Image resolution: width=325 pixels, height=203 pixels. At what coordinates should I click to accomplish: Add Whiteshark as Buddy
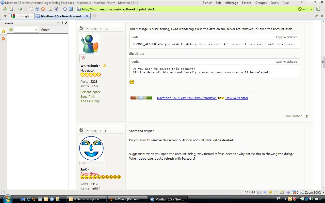[90, 101]
